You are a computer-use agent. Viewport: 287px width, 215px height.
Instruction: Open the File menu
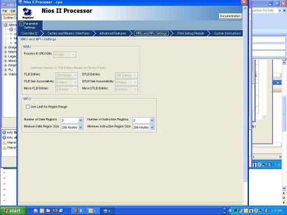tap(5, 11)
